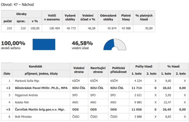The image size is (189, 122).
Task: Select candidate Červíček Martin brig.gen.v.v. Mgr.
Action: click(40, 110)
